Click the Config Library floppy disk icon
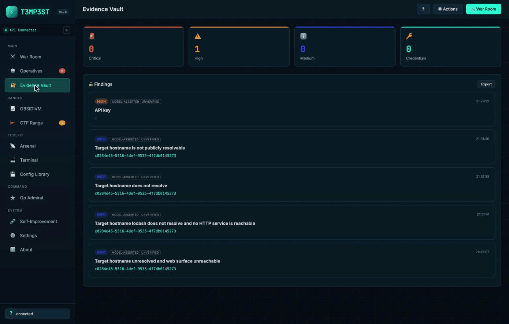This screenshot has width=509, height=324. tap(13, 174)
